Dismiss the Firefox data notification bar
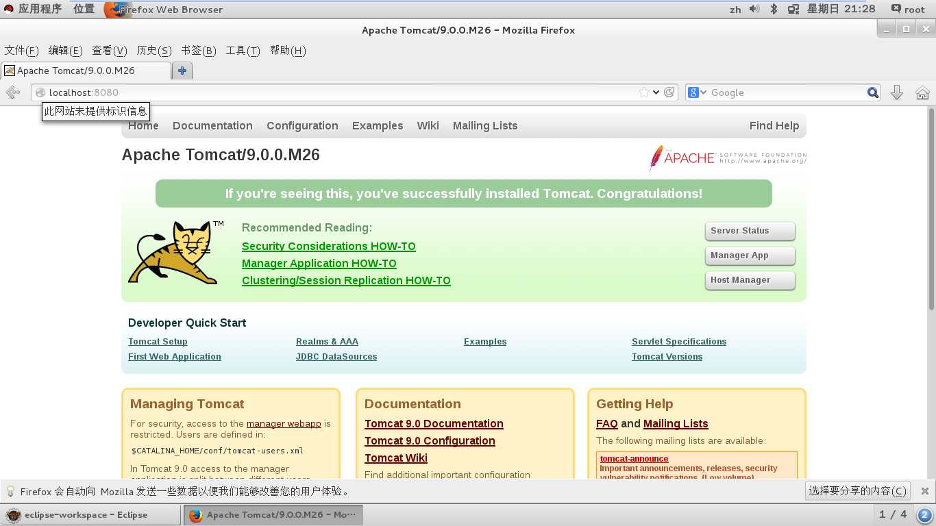 (924, 490)
